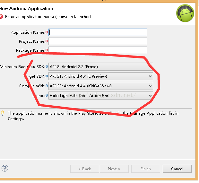Click the Finish button
Image resolution: width=199 pixels, height=183 pixels.
pyautogui.click(x=146, y=169)
